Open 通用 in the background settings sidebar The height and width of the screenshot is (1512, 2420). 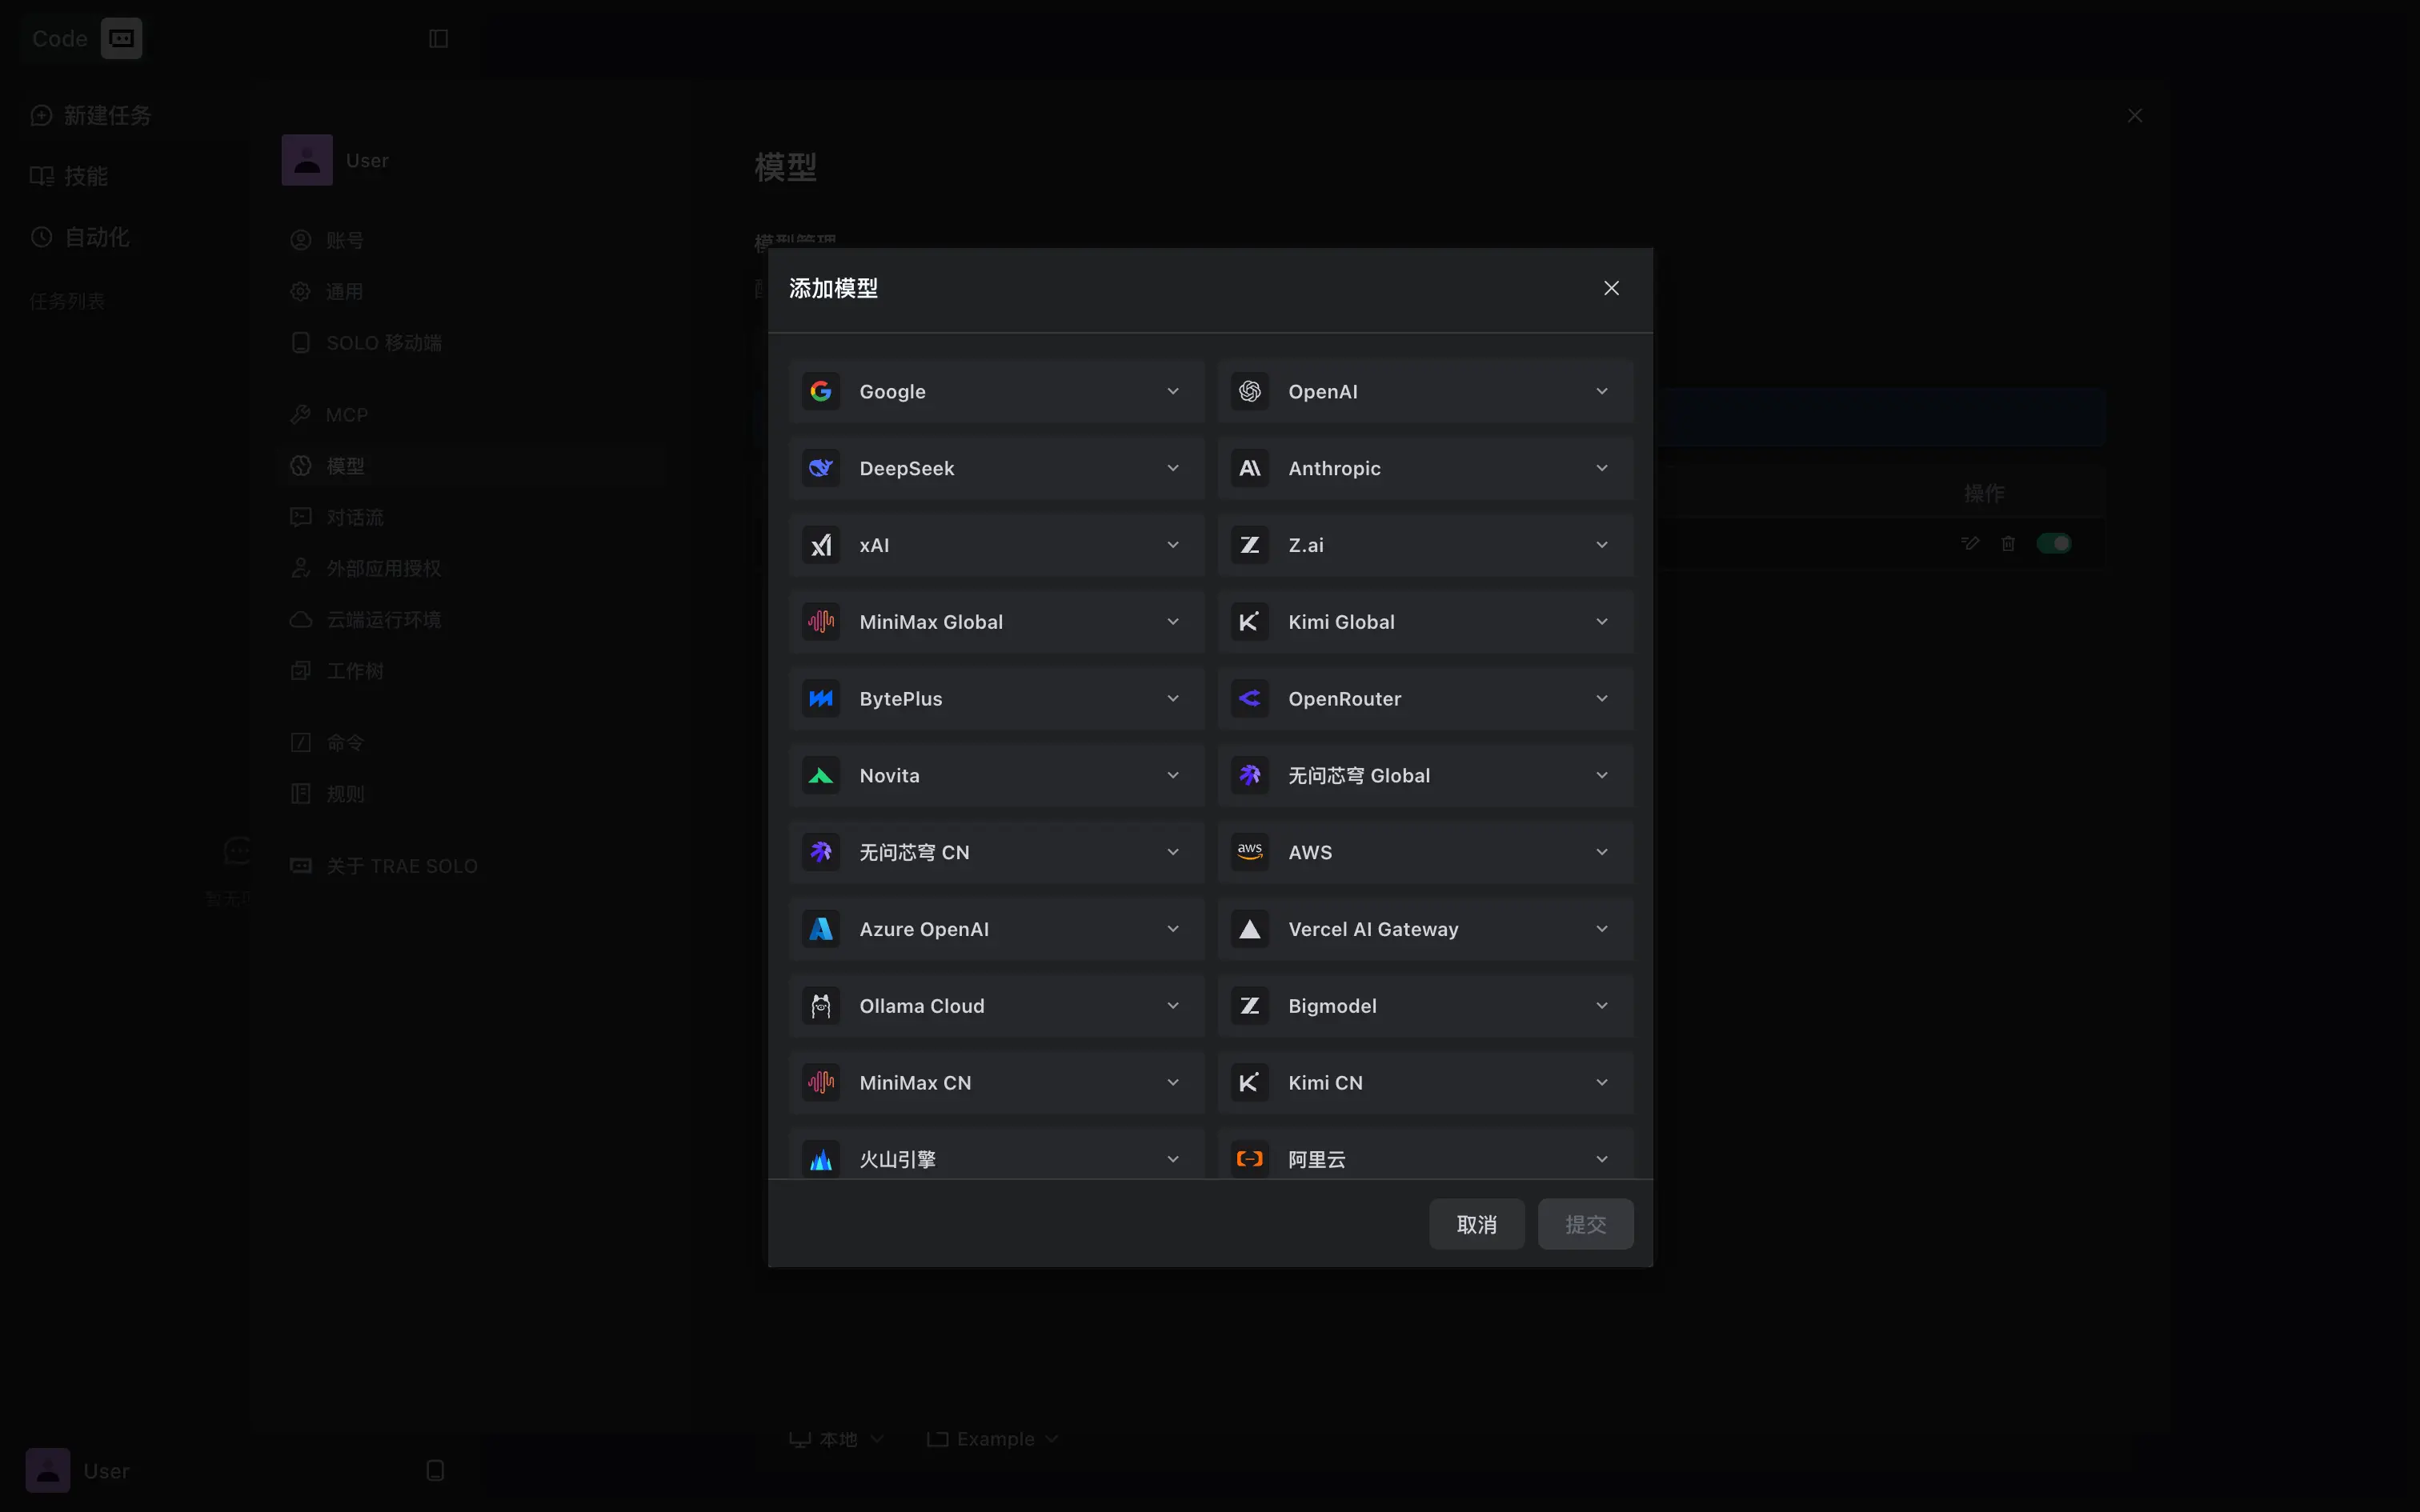[x=472, y=291]
